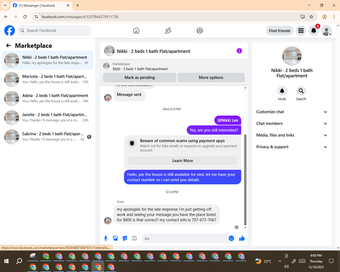Expand Media, files and links section
This screenshot has height=272, width=340.
(x=292, y=135)
